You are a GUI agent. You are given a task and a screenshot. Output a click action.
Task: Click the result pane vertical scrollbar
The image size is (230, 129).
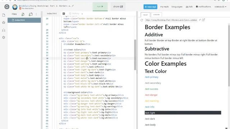[x=229, y=56]
